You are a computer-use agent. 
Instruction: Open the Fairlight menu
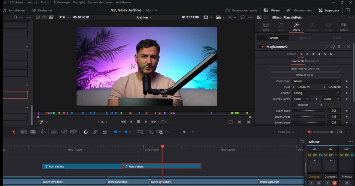point(79,2)
